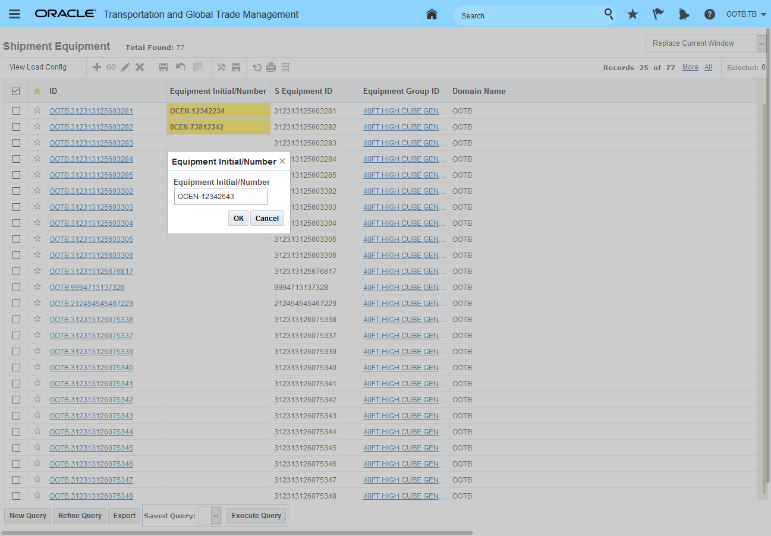
Task: Click the Refine Query button
Action: (80, 515)
